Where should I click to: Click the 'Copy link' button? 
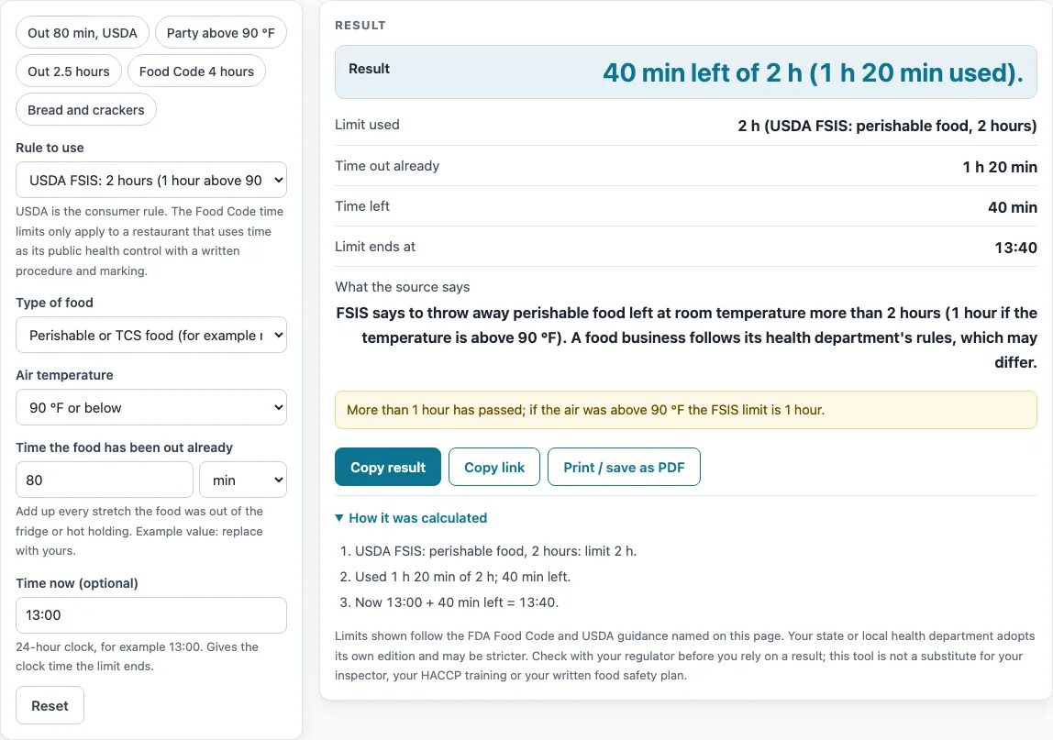tap(494, 468)
